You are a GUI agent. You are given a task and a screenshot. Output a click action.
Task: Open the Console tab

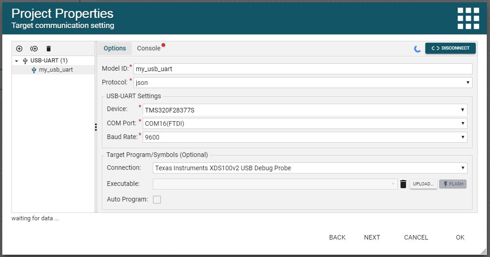coord(149,49)
